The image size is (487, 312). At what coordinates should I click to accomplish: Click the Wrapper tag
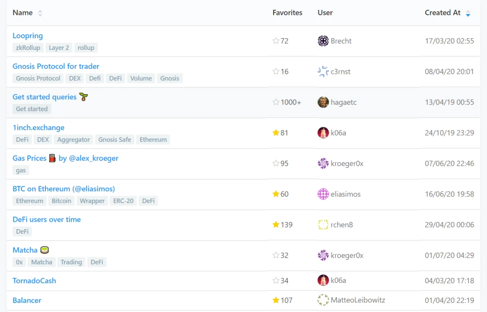pos(92,201)
